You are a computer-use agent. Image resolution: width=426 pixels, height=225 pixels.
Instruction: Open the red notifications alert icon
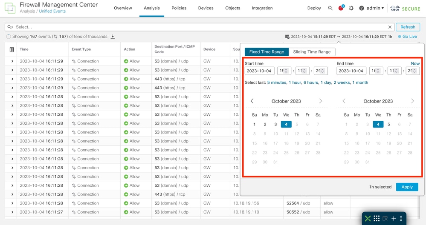tap(341, 8)
